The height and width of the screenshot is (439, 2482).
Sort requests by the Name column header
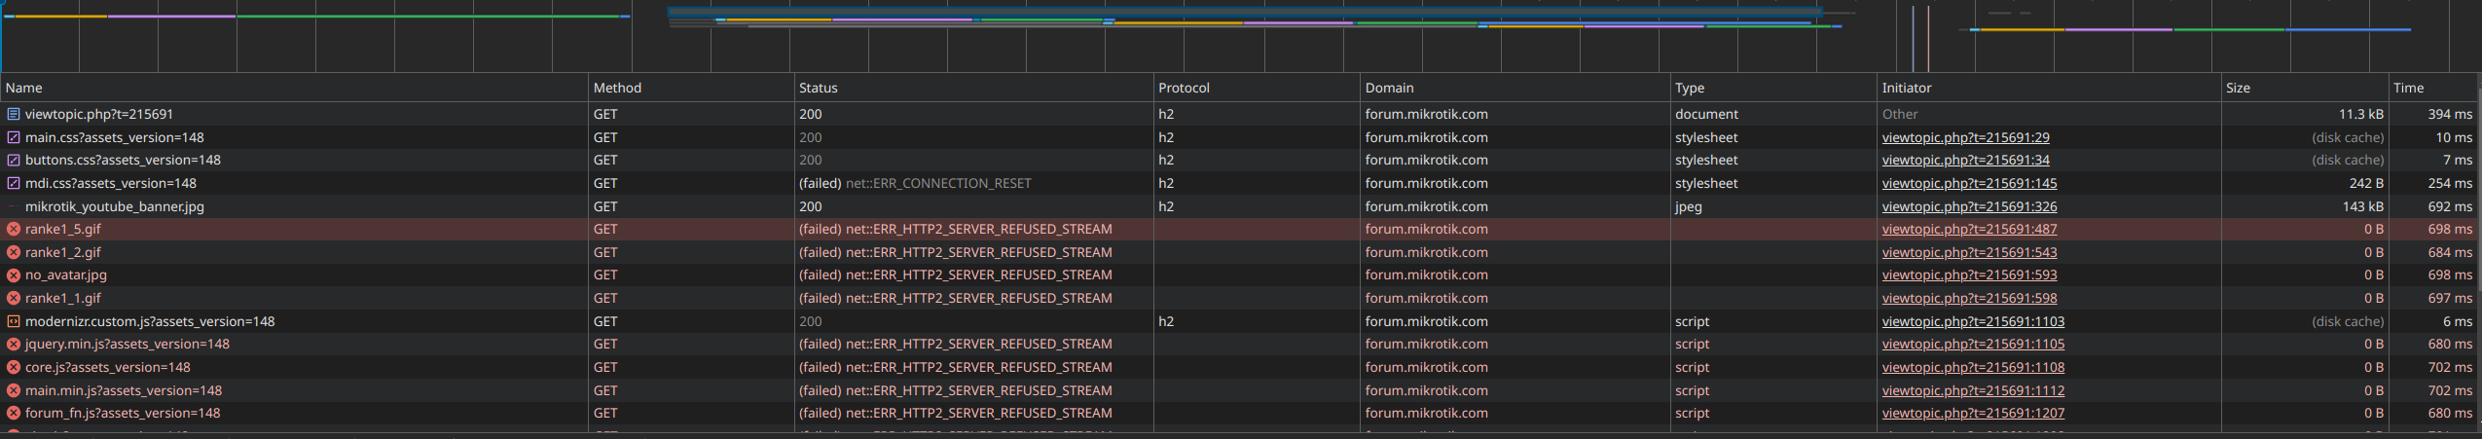[24, 88]
